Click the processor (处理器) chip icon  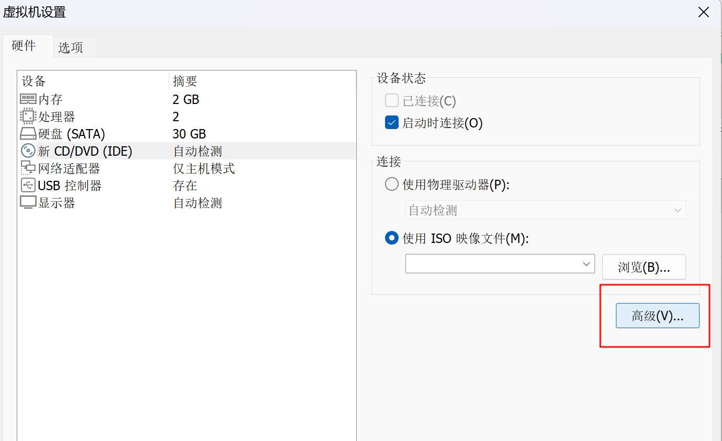point(28,117)
